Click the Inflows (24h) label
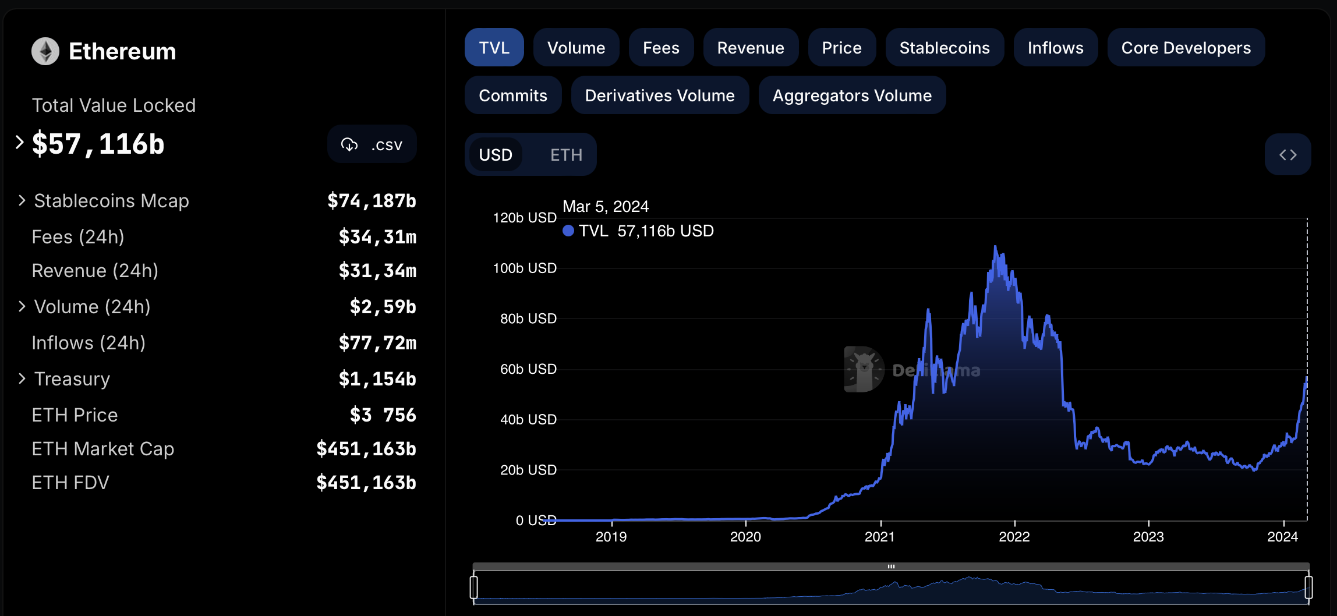The width and height of the screenshot is (1337, 616). coord(89,343)
